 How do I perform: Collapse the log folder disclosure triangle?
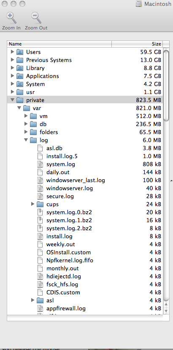(x=26, y=140)
